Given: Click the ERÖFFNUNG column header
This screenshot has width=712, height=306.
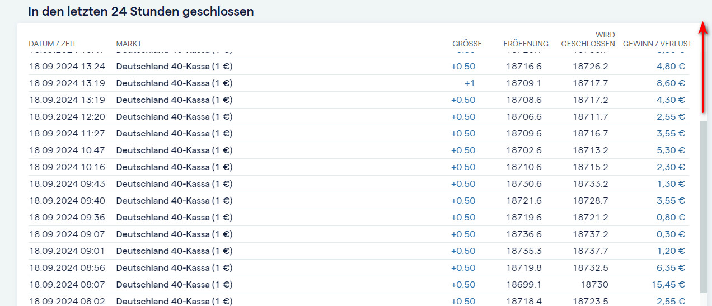Looking at the screenshot, I should click(526, 44).
